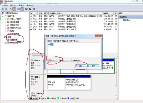Select the g (G:) partition block

(x=108, y=66)
